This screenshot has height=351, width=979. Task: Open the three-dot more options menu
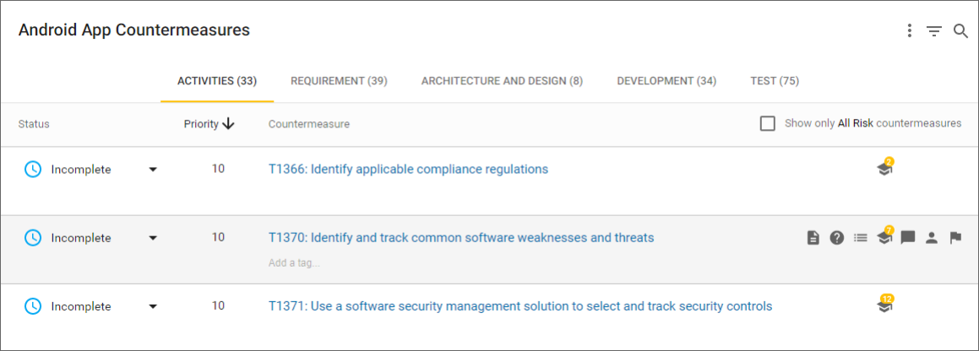[x=909, y=31]
